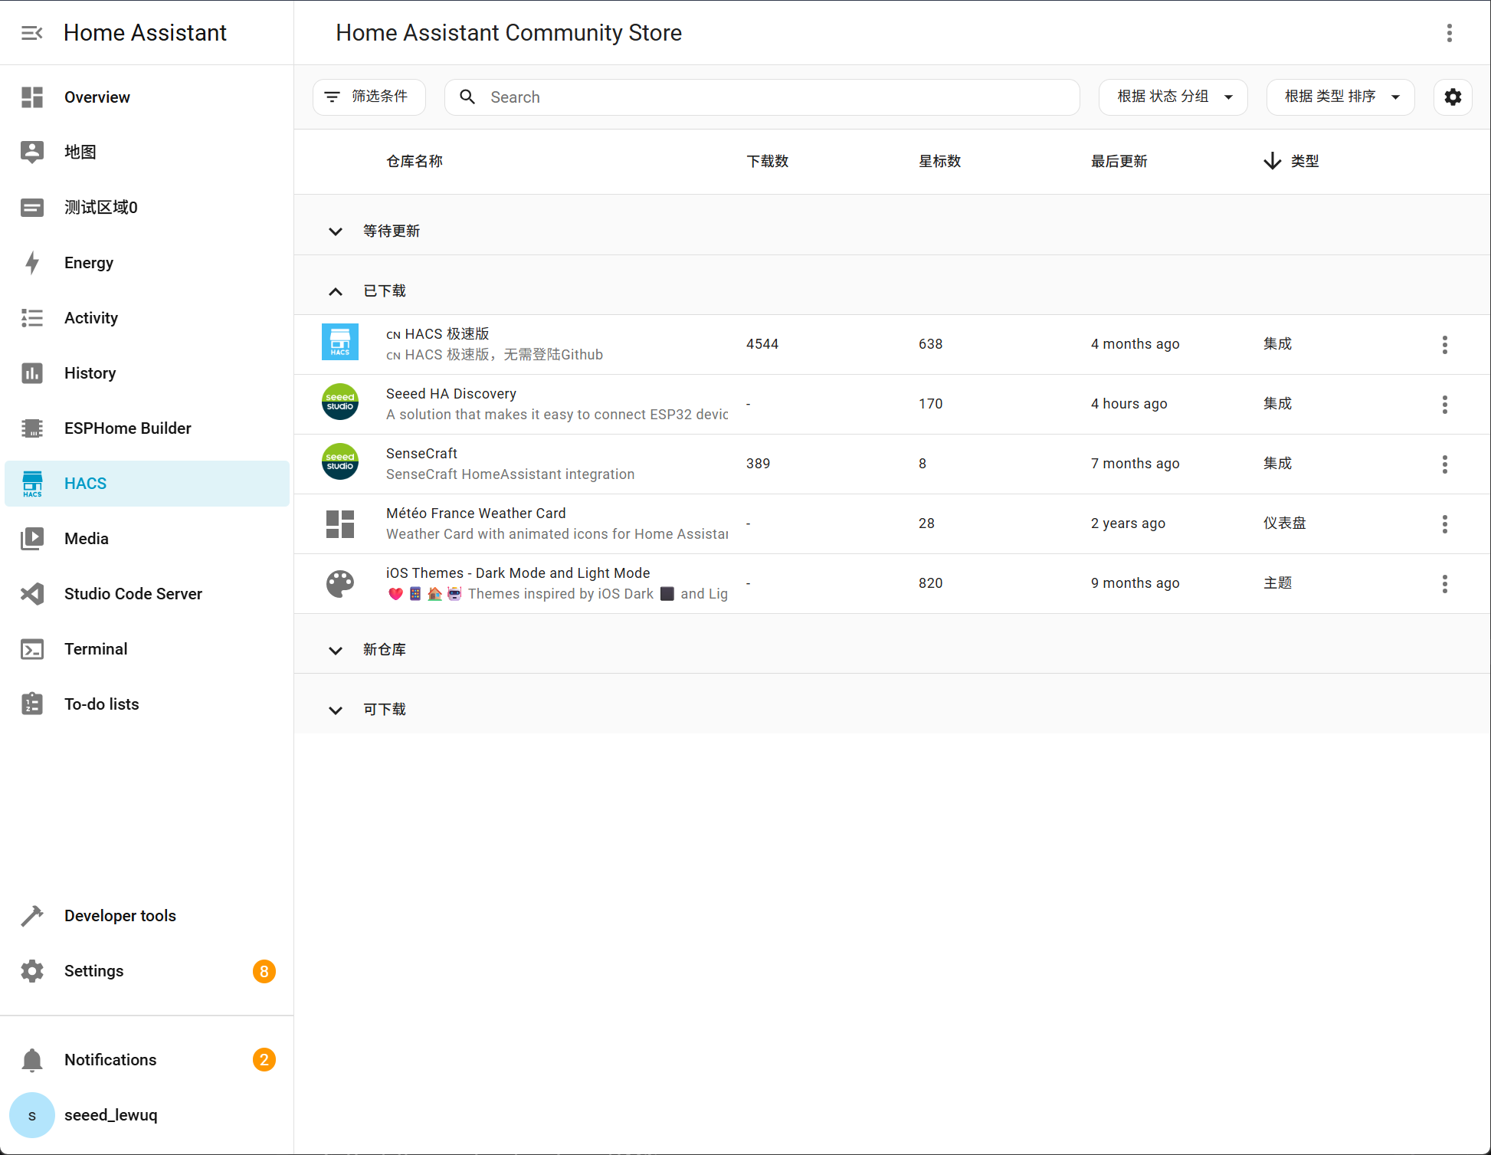This screenshot has height=1155, width=1491.
Task: Expand the 新仓库 group
Action: tap(336, 650)
